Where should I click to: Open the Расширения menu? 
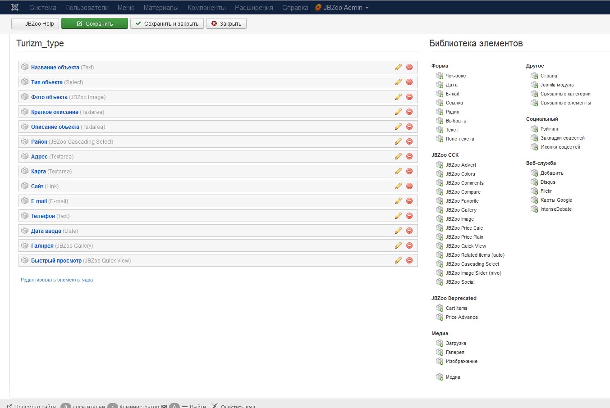click(254, 8)
